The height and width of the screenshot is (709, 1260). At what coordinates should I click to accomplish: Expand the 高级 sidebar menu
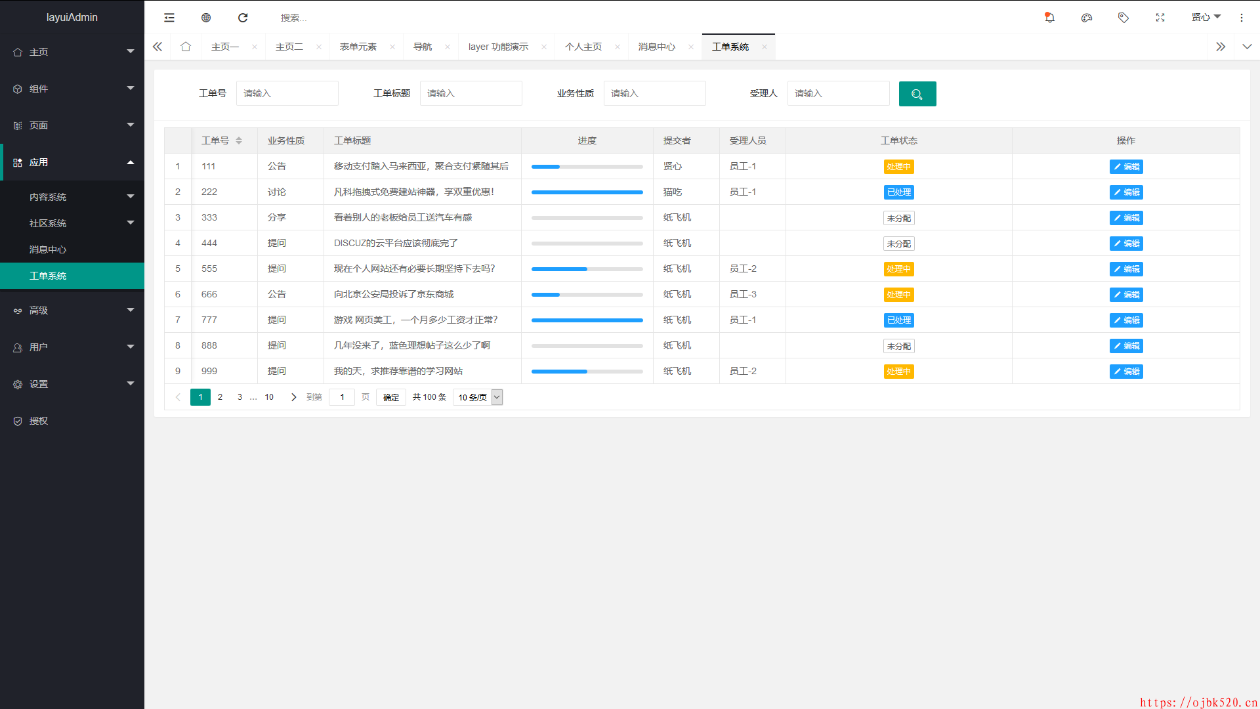(72, 311)
